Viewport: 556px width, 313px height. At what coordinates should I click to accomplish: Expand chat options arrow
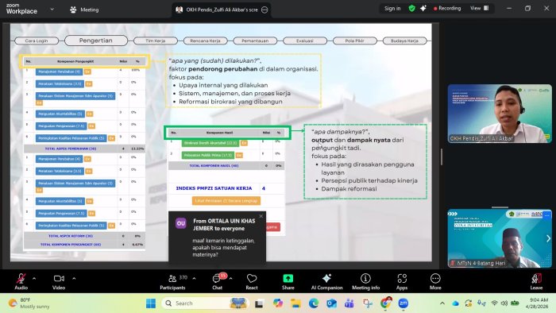coord(231,279)
